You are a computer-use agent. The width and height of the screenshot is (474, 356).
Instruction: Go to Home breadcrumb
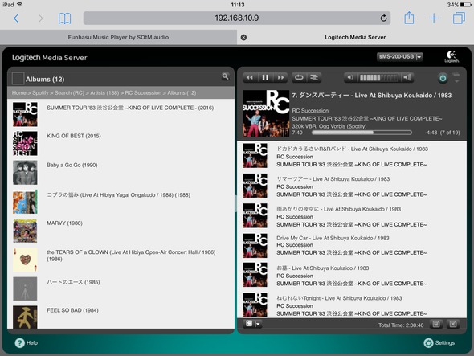click(x=19, y=93)
